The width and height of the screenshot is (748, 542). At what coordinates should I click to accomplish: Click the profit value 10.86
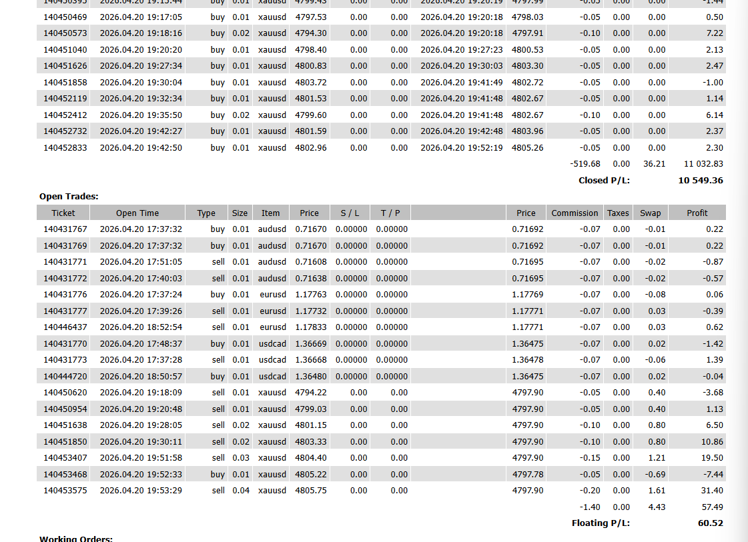click(712, 441)
